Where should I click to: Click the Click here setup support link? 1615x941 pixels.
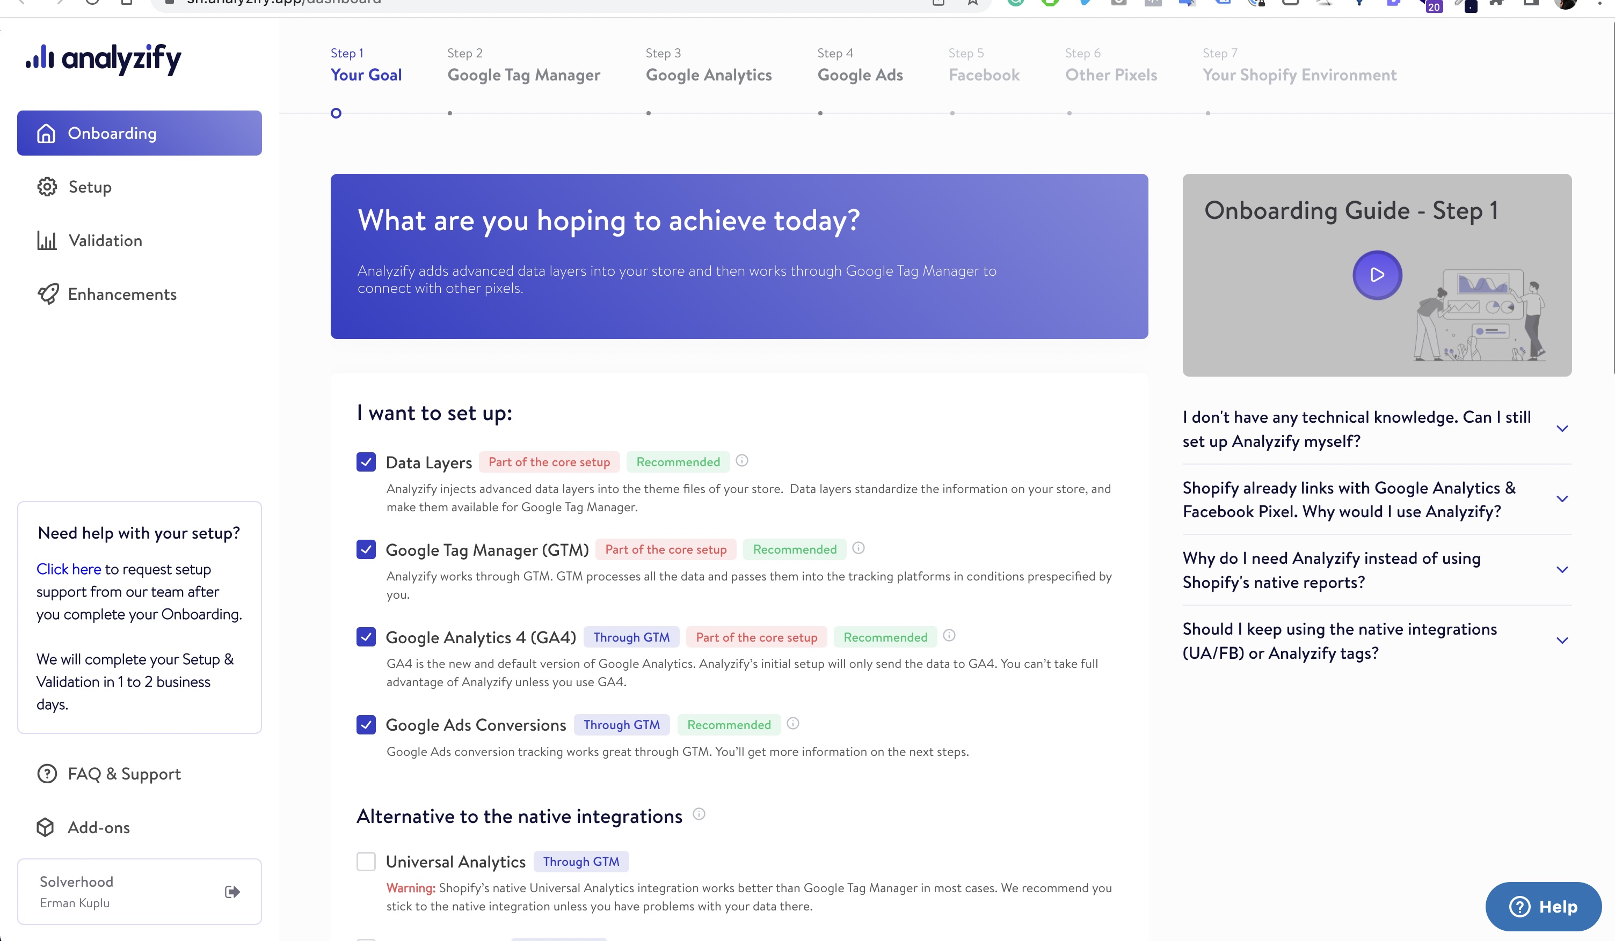pyautogui.click(x=68, y=569)
